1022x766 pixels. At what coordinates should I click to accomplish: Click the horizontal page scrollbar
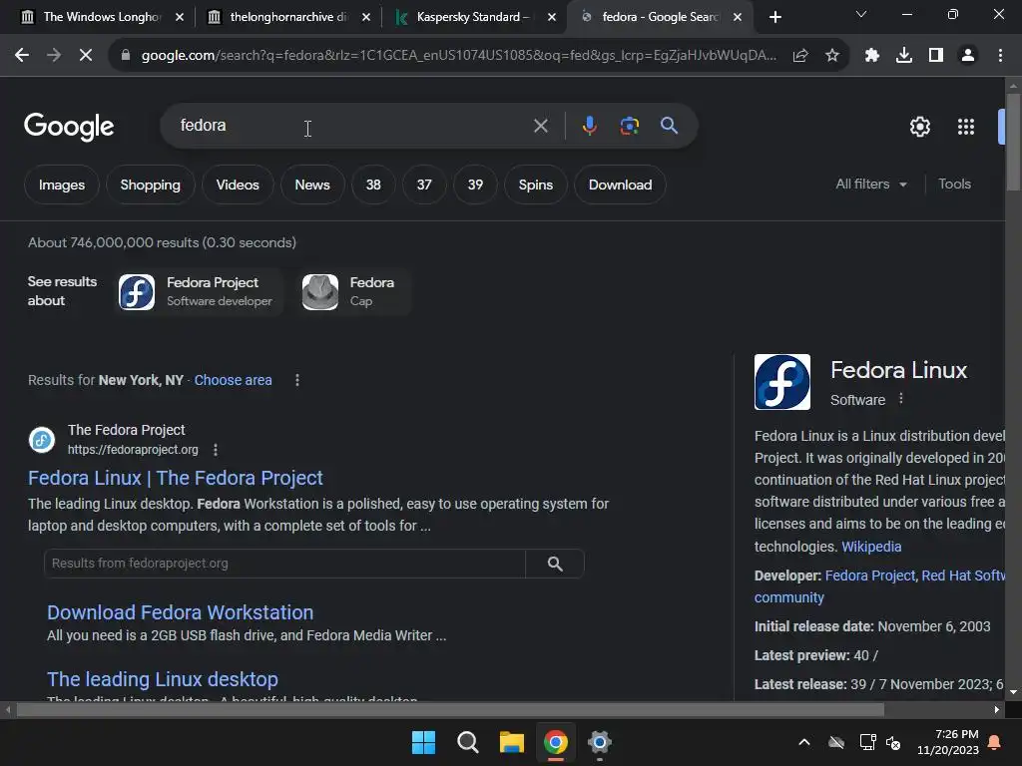pos(450,709)
